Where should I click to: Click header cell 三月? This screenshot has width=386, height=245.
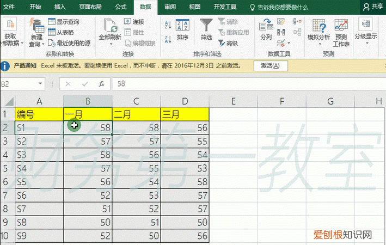click(x=185, y=114)
